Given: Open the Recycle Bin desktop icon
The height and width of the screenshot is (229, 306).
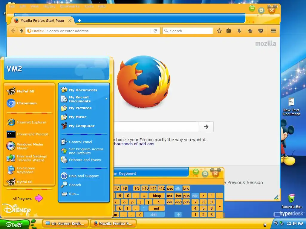Looking at the screenshot, I should click(292, 201).
